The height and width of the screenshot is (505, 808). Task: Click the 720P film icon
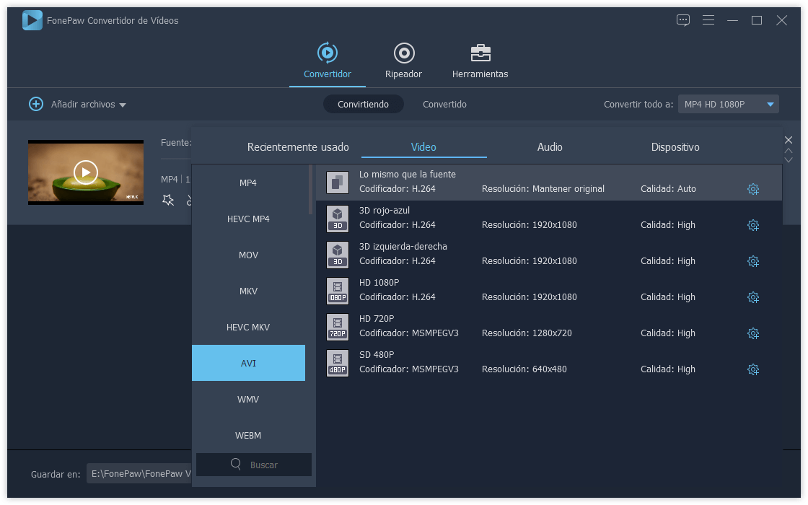click(338, 327)
